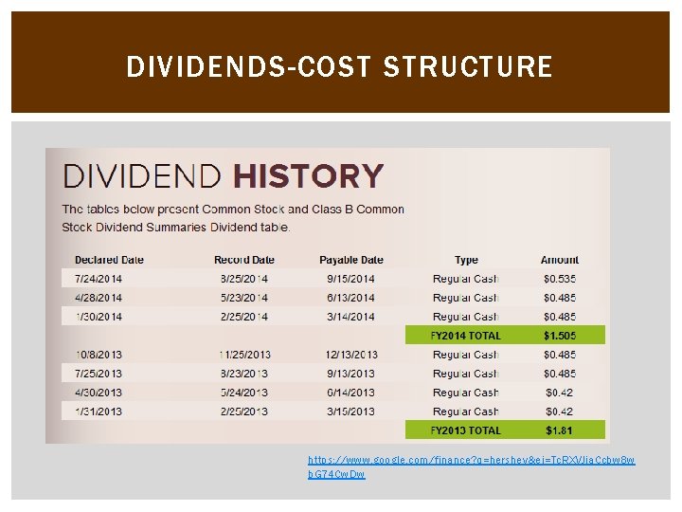Select payable date 12/13/2013
Image resolution: width=682 pixels, height=512 pixels.
351,355
